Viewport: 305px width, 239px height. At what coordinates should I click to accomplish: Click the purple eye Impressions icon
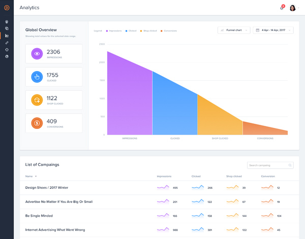click(x=36, y=54)
